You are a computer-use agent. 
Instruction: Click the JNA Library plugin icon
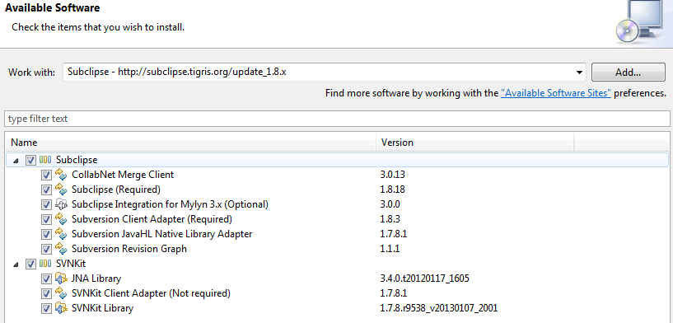(x=62, y=279)
